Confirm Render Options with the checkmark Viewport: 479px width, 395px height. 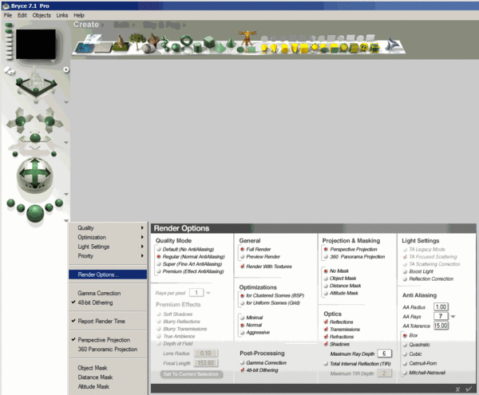pos(469,389)
